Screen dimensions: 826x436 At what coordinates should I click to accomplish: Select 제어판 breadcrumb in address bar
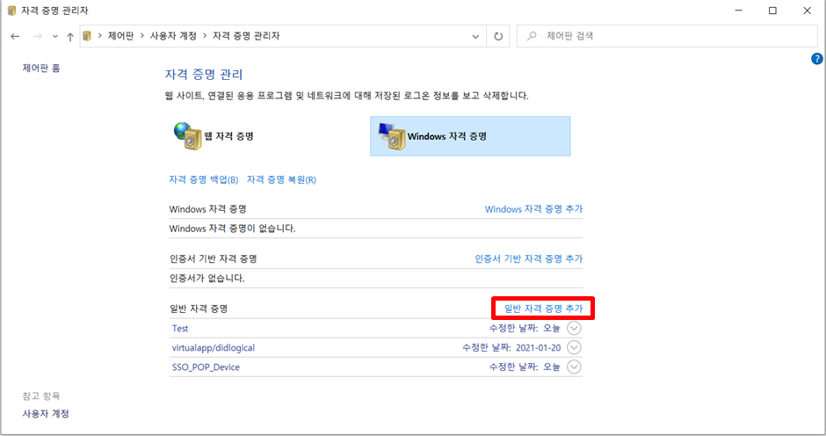tap(120, 36)
